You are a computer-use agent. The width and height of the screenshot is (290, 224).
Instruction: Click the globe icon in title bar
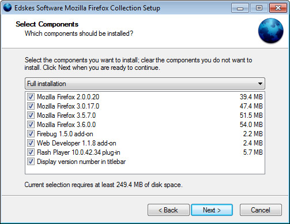7,8
